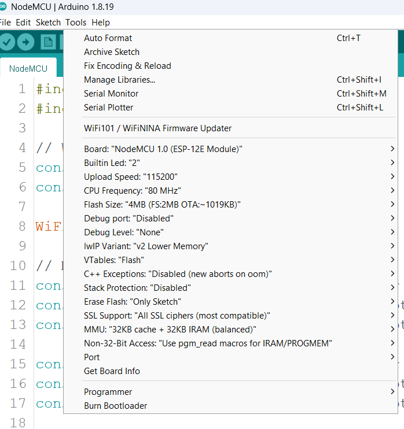Expand the Stack Protection submenu

(230, 288)
